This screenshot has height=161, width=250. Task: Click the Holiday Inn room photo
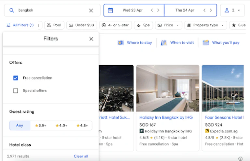pos(168,88)
